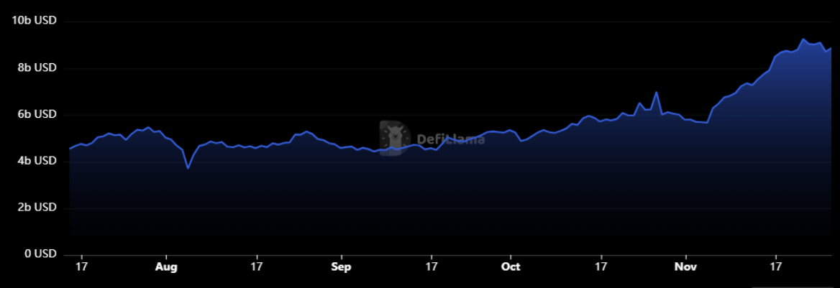Click the Oct label on the time axis

[x=511, y=267]
